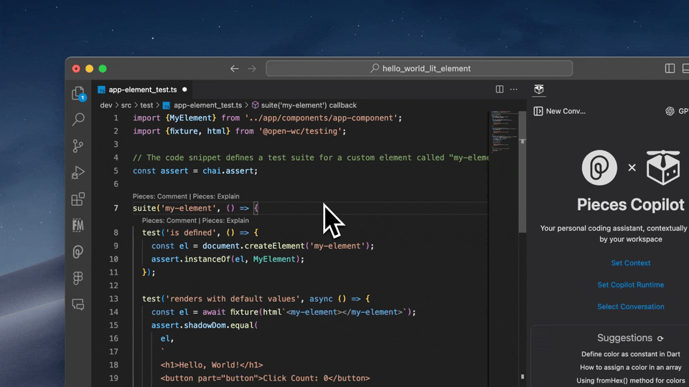Click 'MyElement' in the first import line
Image resolution: width=689 pixels, height=387 pixels.
click(191, 118)
